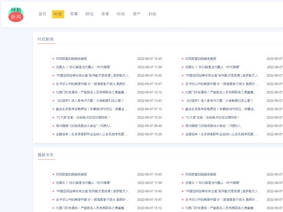This screenshot has height=212, width=283.
Task: Open 全国创举 article in 时政新闻 right column
Action: (x=221, y=134)
